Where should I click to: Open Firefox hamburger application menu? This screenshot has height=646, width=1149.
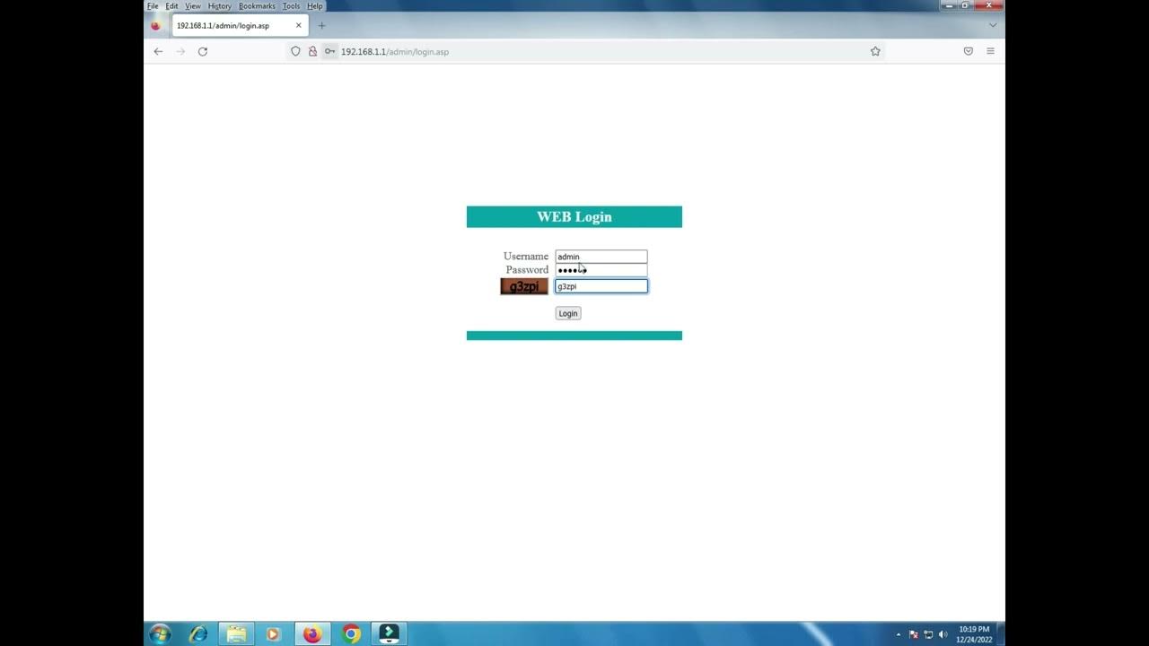coord(990,51)
